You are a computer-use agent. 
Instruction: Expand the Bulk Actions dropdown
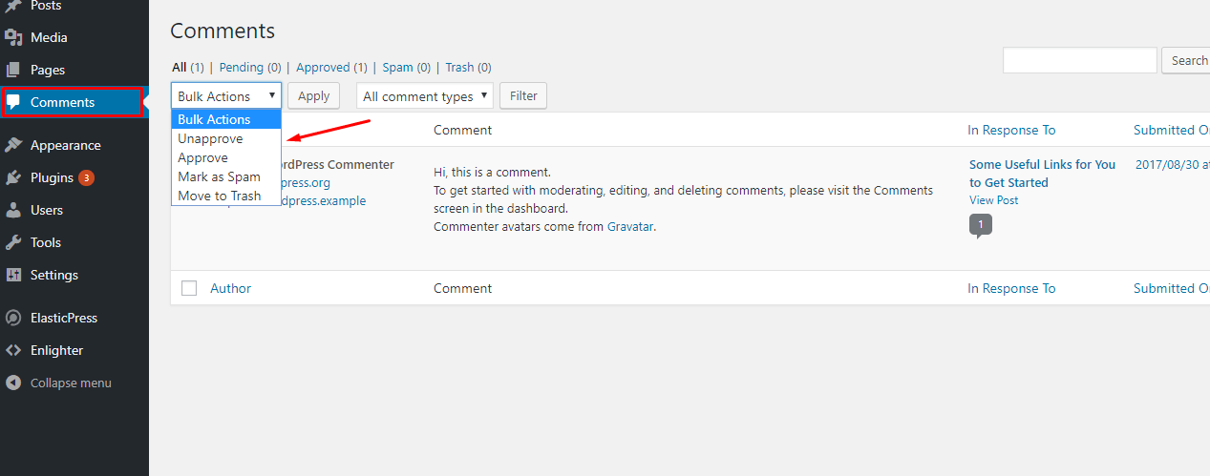[x=226, y=95]
